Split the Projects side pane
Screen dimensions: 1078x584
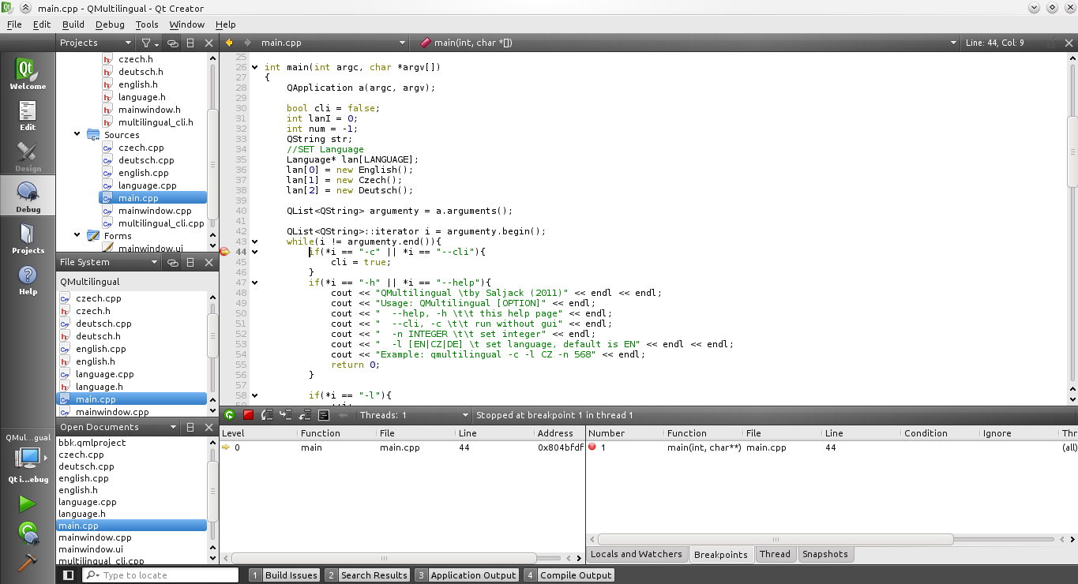coord(190,43)
